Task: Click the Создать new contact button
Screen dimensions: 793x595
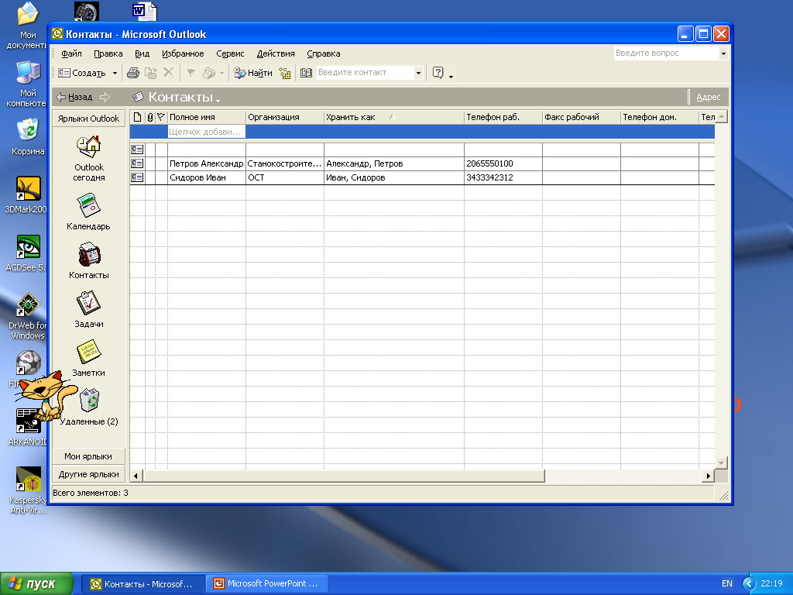Action: point(82,73)
